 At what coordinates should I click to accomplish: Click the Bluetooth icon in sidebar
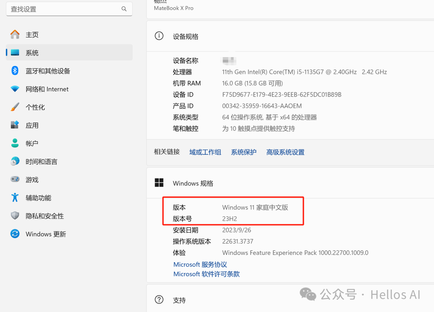tap(15, 71)
